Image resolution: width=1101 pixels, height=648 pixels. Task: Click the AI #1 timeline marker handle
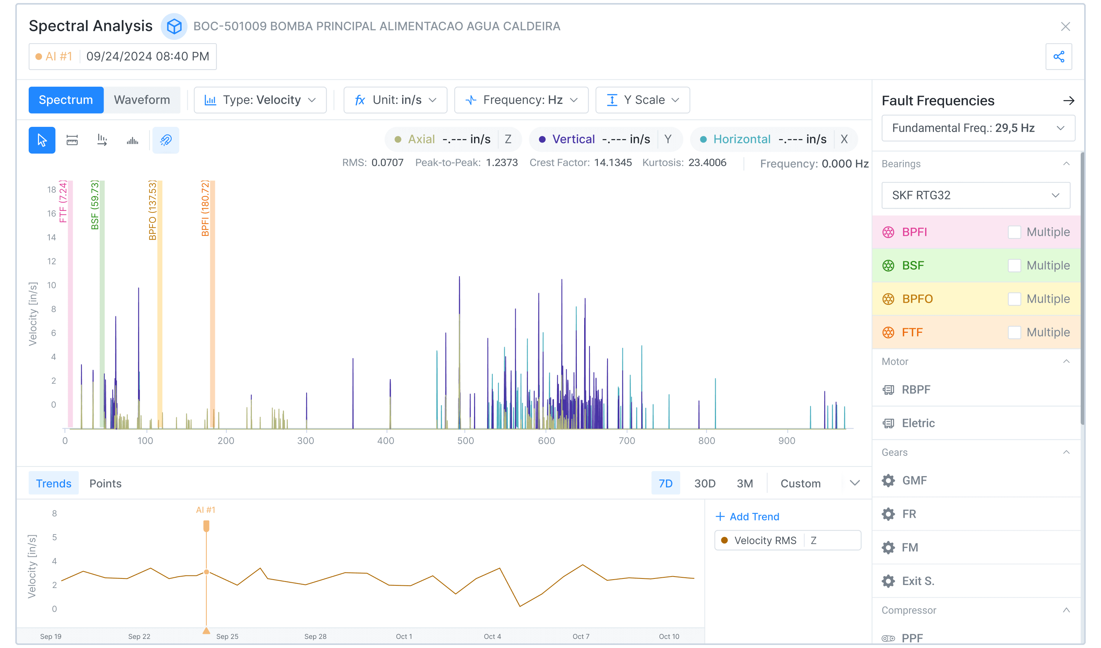[x=206, y=526]
